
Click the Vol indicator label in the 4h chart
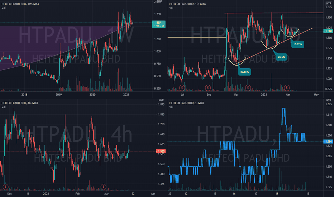[4, 107]
